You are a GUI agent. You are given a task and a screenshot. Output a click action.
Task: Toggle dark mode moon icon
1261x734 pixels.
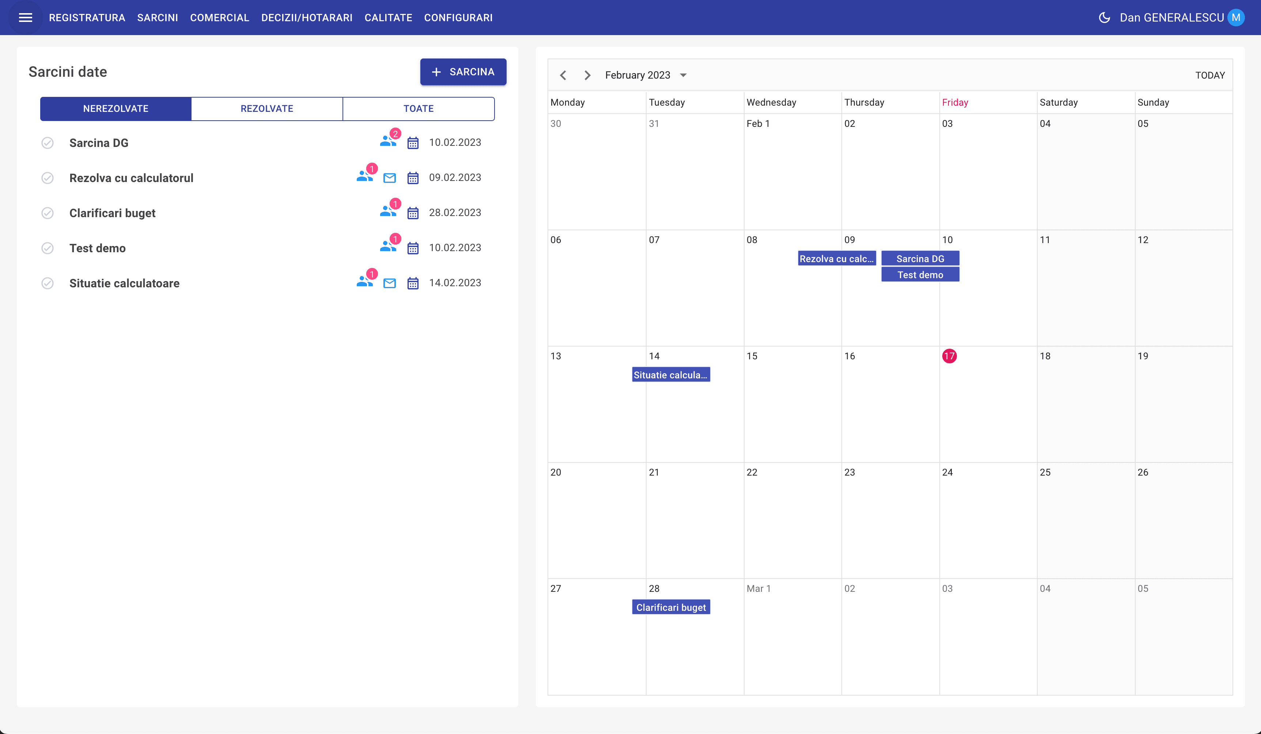tap(1104, 18)
